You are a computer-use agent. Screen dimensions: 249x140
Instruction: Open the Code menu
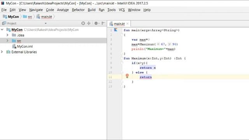click(x=50, y=10)
